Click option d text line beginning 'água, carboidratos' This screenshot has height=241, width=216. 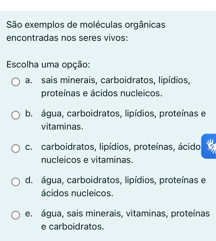click(x=124, y=180)
